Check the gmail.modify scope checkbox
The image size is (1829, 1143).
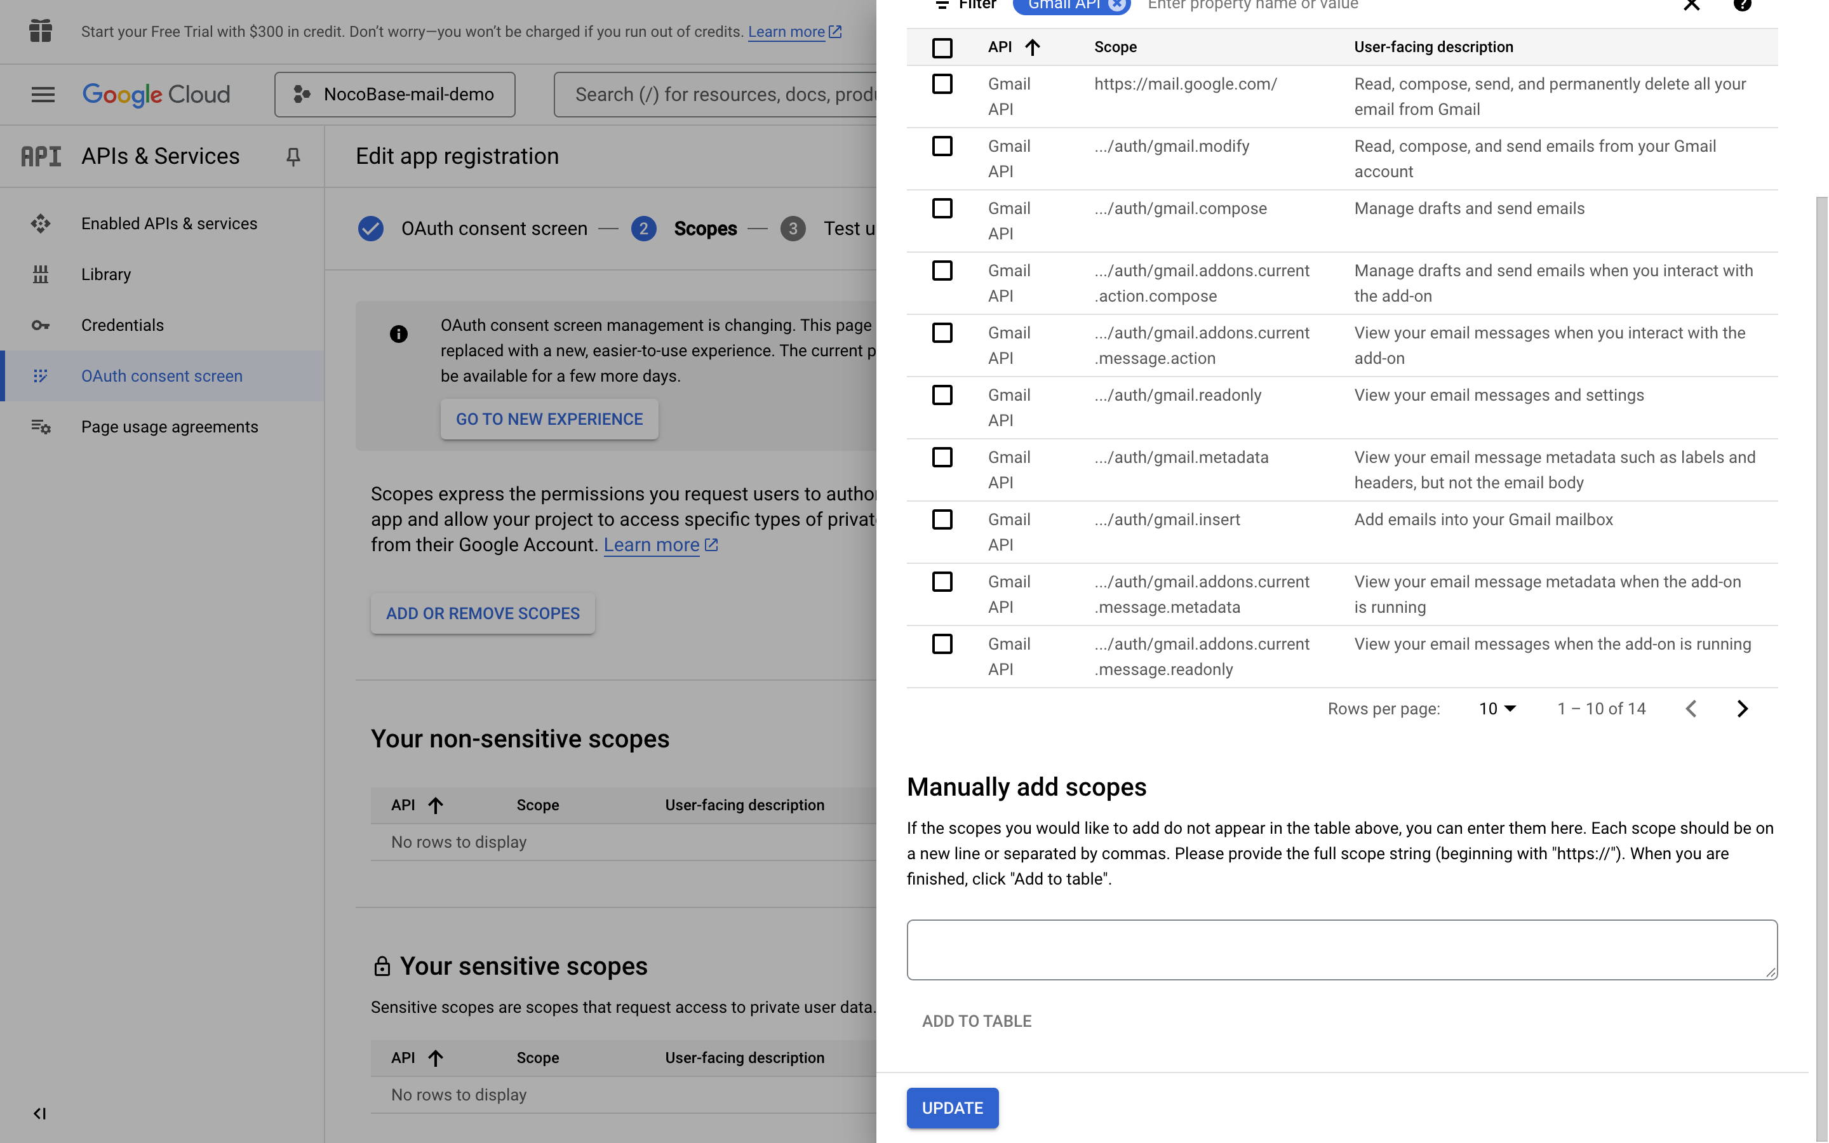point(942,147)
